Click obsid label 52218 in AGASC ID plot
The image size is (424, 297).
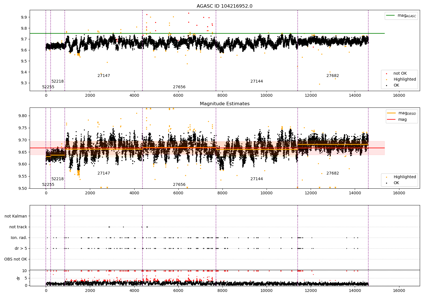[58, 81]
